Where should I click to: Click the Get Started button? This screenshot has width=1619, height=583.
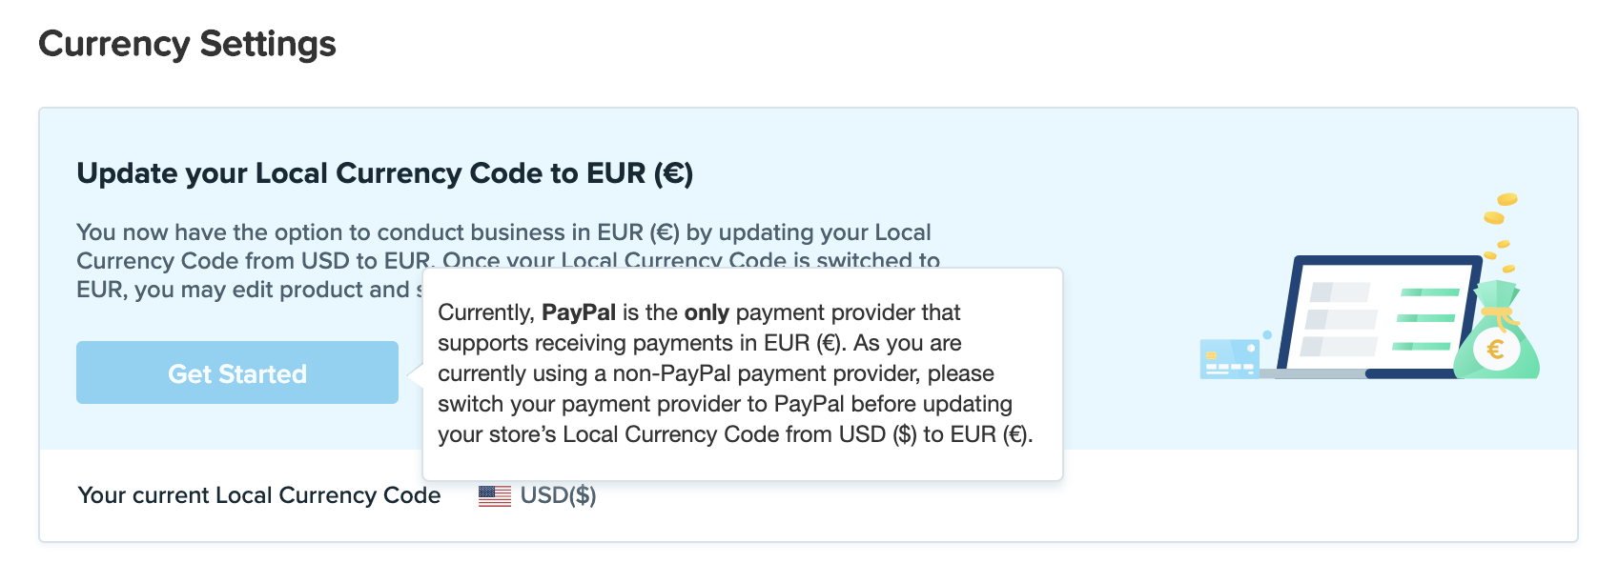[x=237, y=372]
